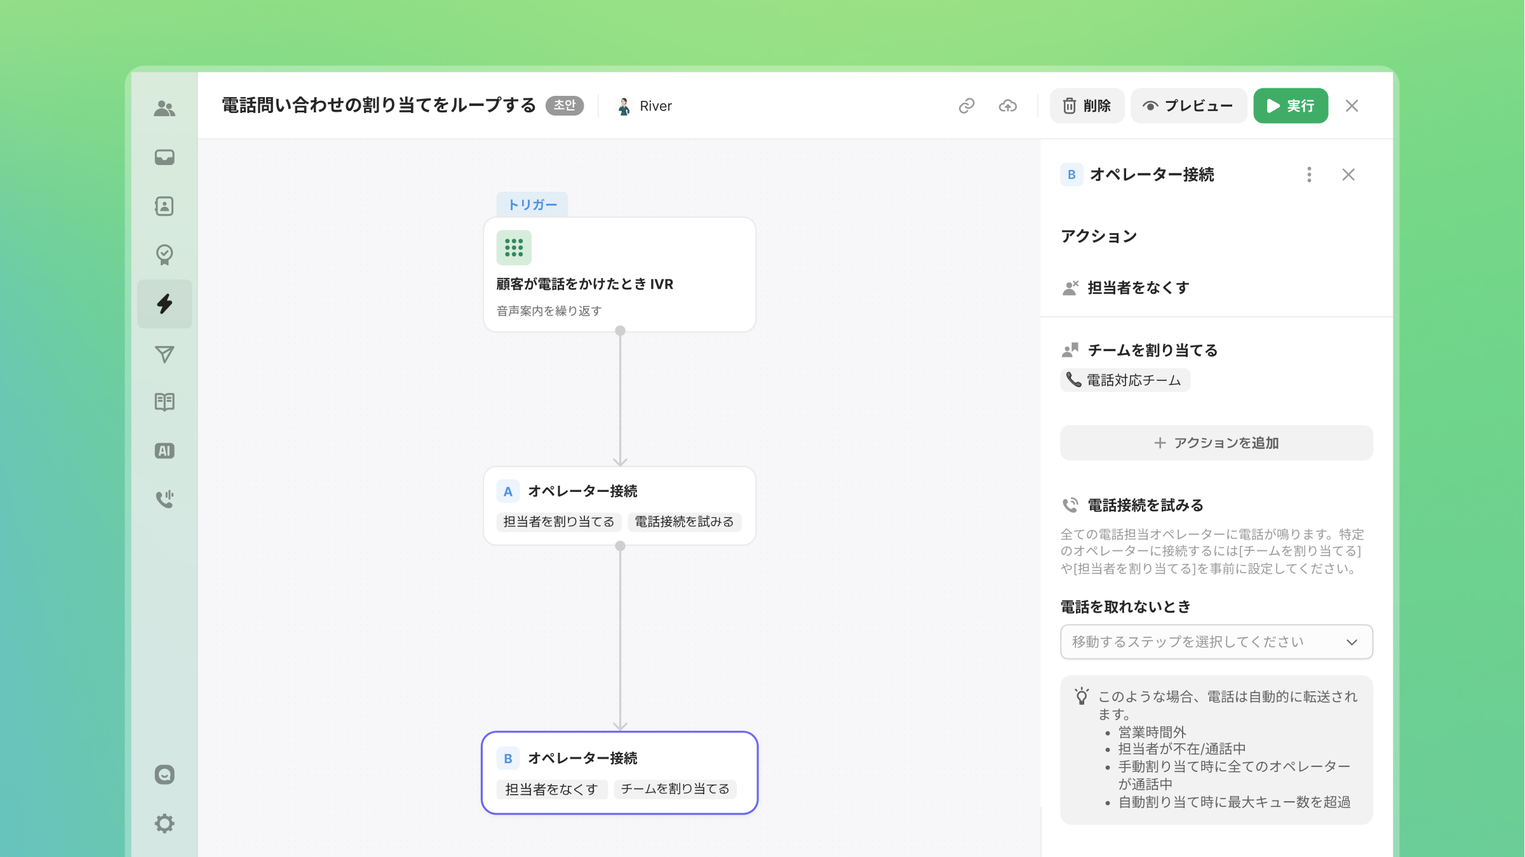Viewport: 1525px width, 857px height.
Task: Click the cloud upload save icon
Action: coord(1008,106)
